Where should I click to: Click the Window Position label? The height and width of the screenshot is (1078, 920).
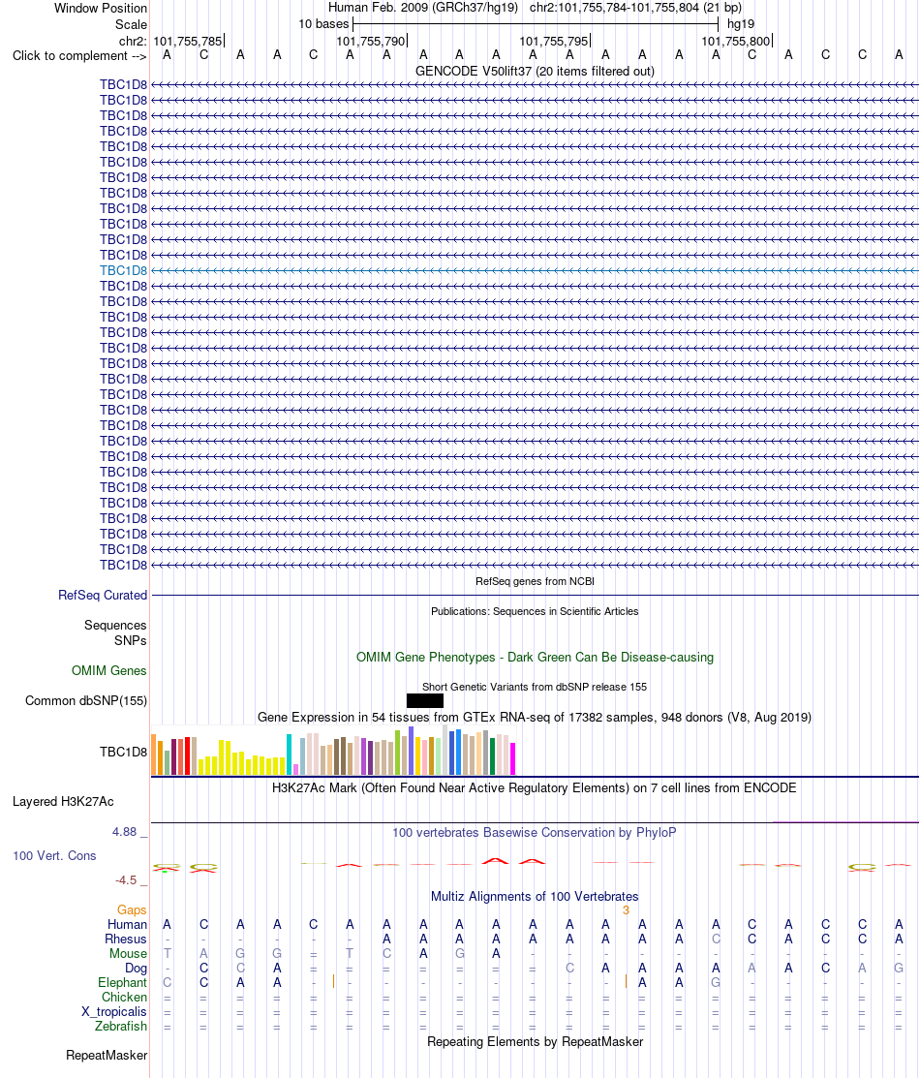coord(101,9)
